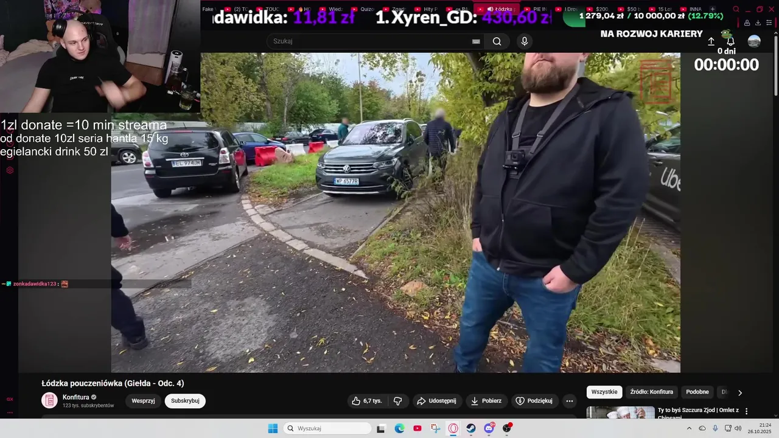
Task: Click the network icon in system tray
Action: click(728, 428)
